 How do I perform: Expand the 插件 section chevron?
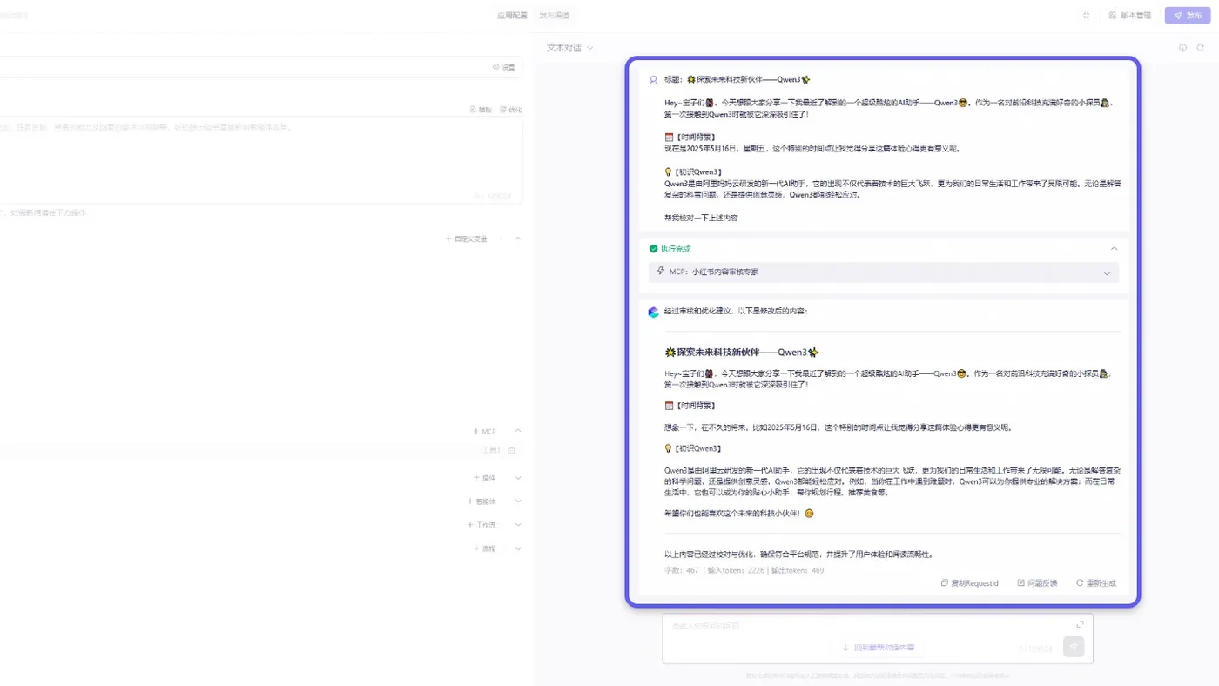coord(518,478)
